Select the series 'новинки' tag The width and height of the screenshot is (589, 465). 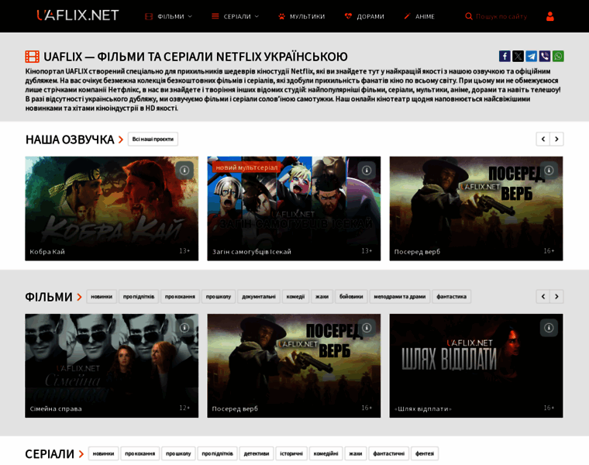[x=103, y=453]
